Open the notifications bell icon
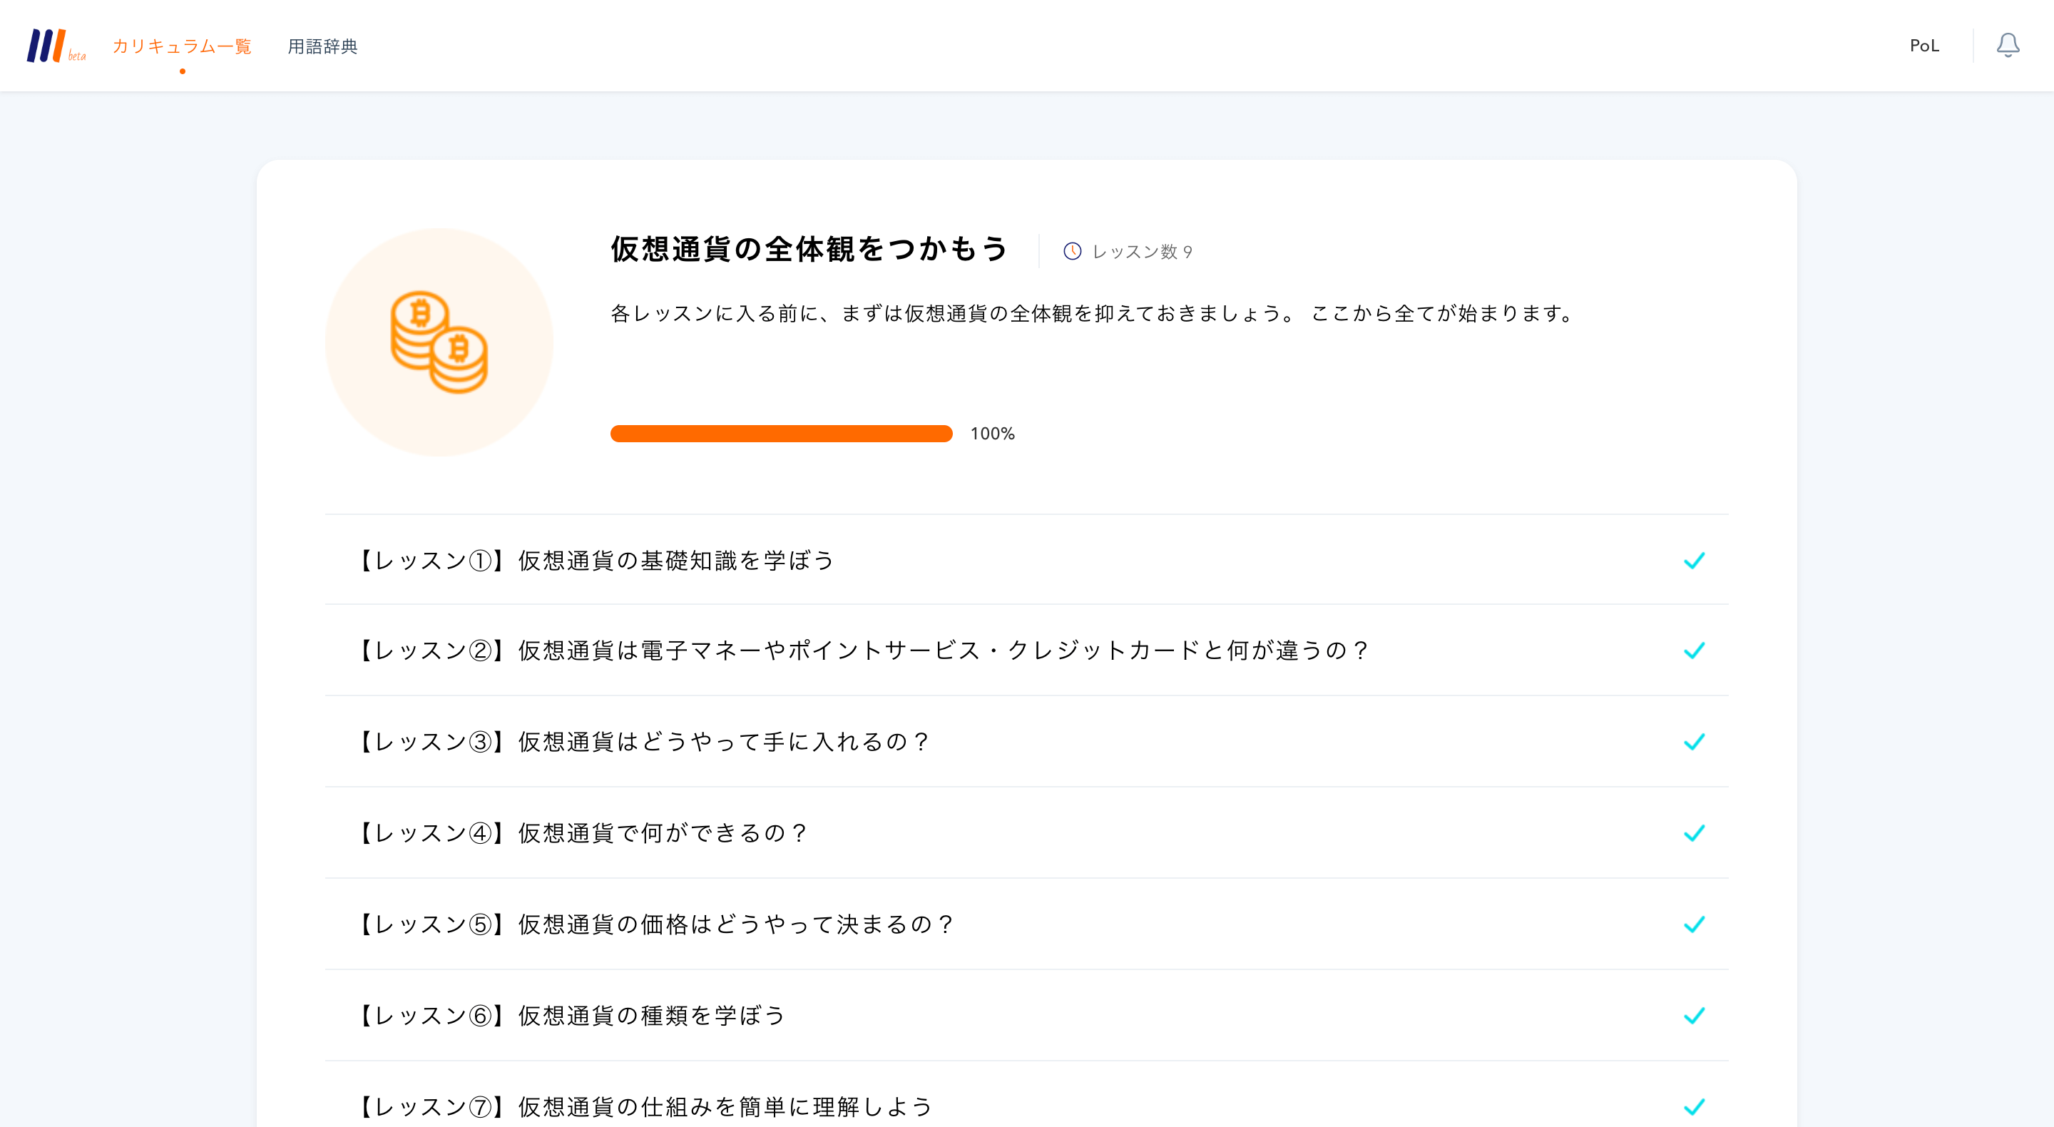 click(2007, 46)
